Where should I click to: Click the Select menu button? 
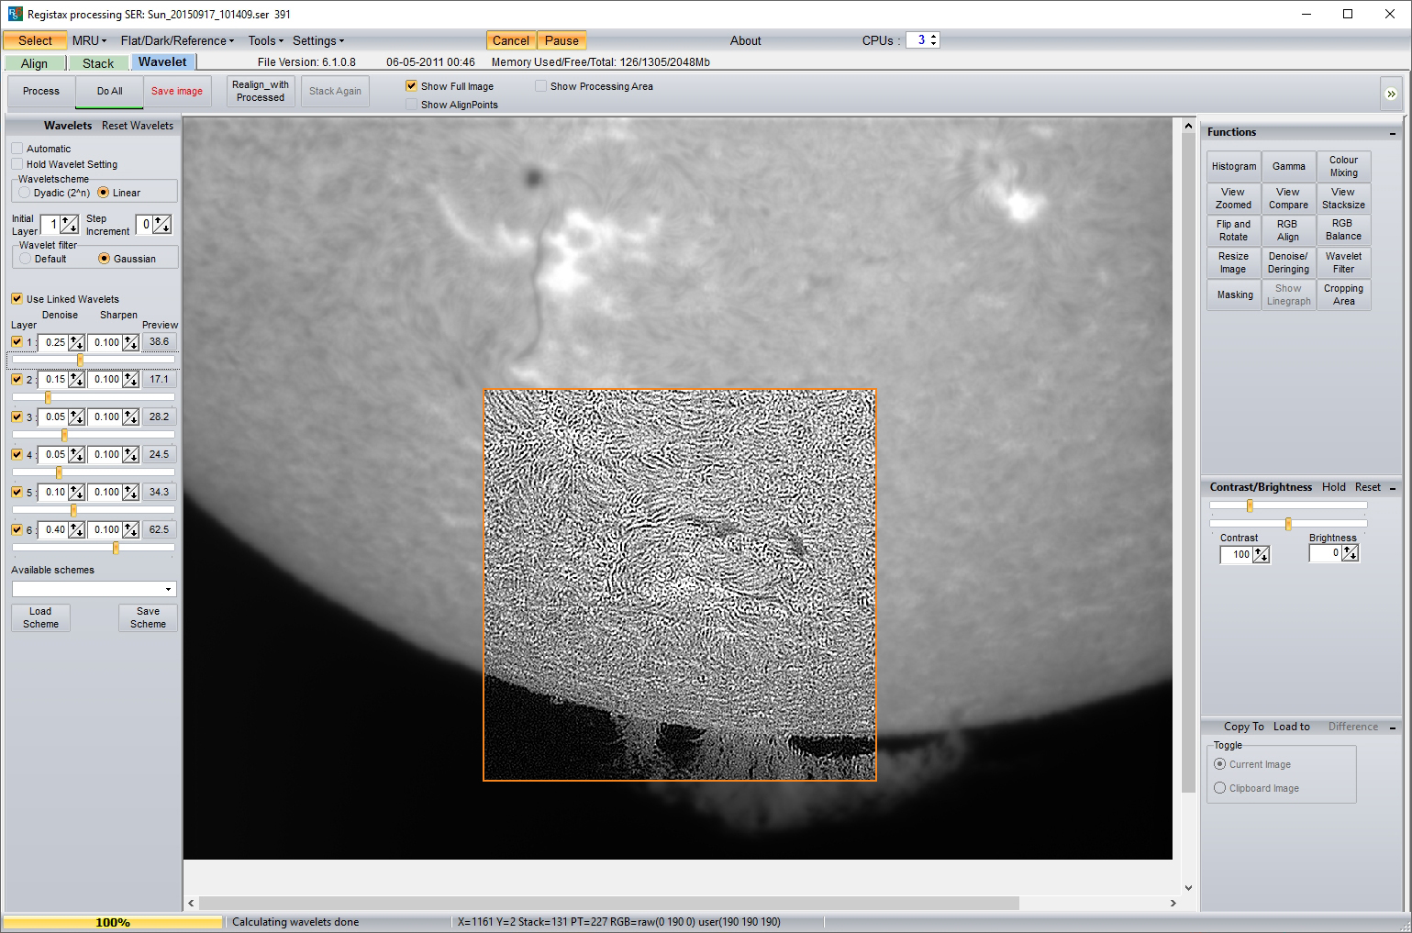(35, 40)
